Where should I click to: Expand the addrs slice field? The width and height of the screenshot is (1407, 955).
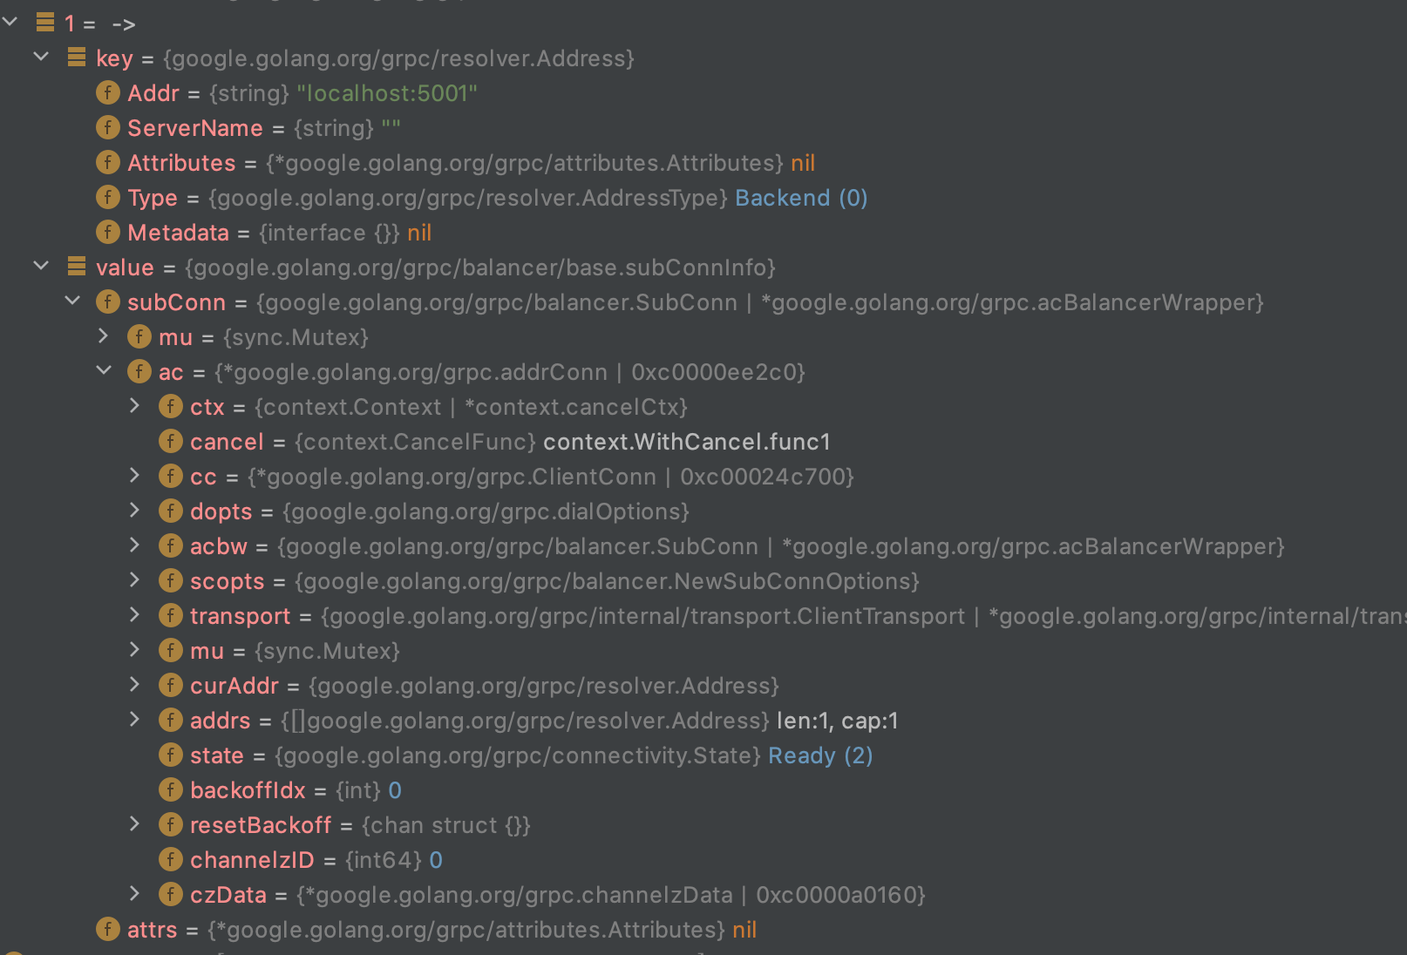134,719
